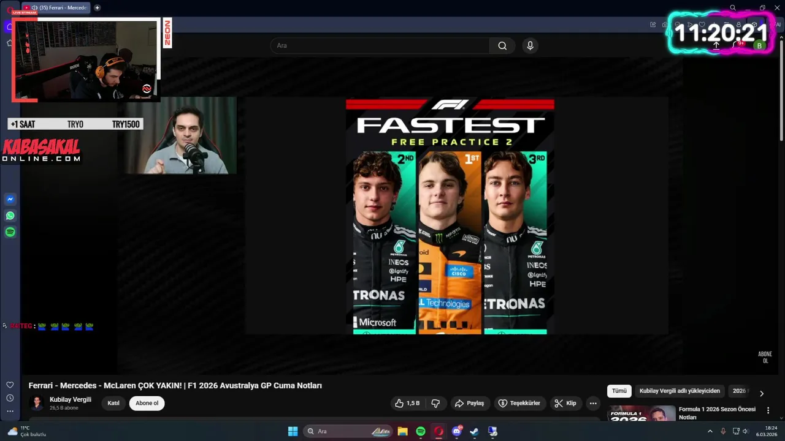
Task: Open Formula 1 2026 Sezon Öncesi Notları title
Action: [717, 413]
